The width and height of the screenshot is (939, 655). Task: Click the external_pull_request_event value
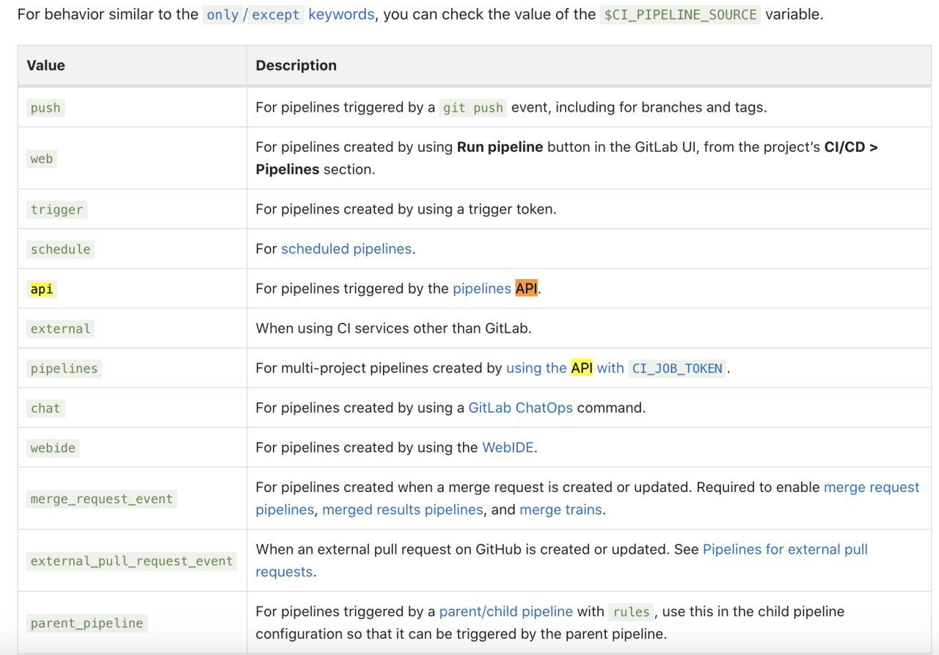pyautogui.click(x=132, y=561)
